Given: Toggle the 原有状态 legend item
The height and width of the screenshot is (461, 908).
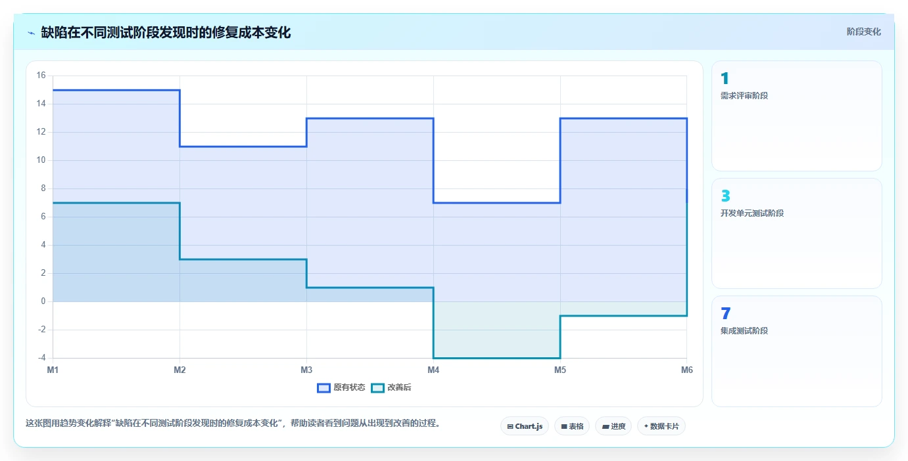Looking at the screenshot, I should (x=341, y=387).
